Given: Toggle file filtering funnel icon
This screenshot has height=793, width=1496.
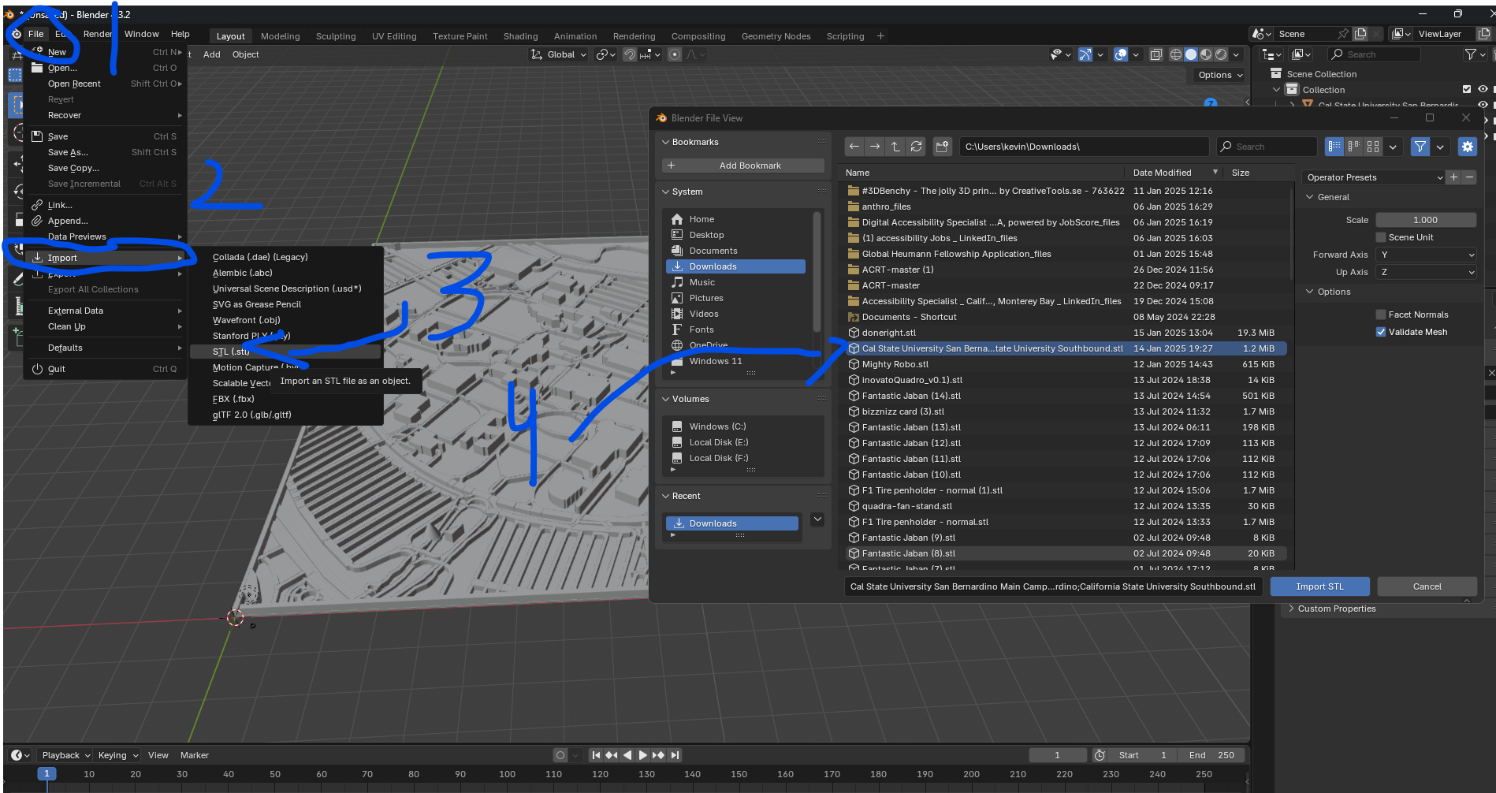Looking at the screenshot, I should pyautogui.click(x=1420, y=147).
